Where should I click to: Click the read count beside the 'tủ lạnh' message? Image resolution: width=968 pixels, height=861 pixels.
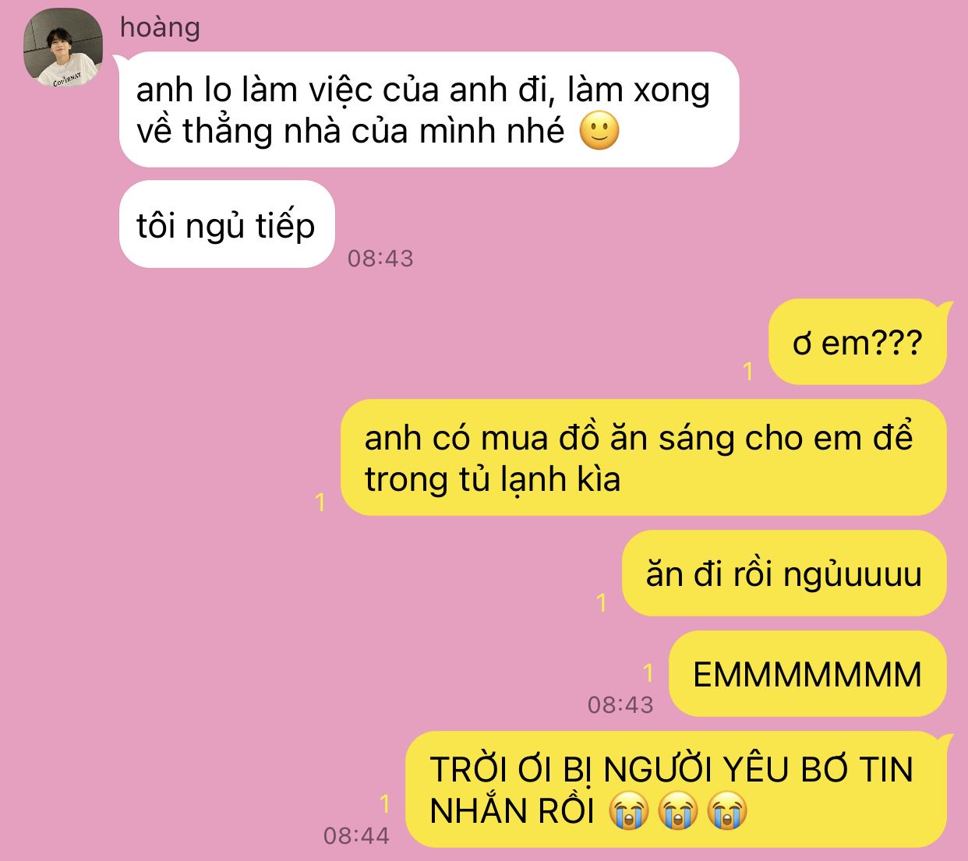coord(320,503)
